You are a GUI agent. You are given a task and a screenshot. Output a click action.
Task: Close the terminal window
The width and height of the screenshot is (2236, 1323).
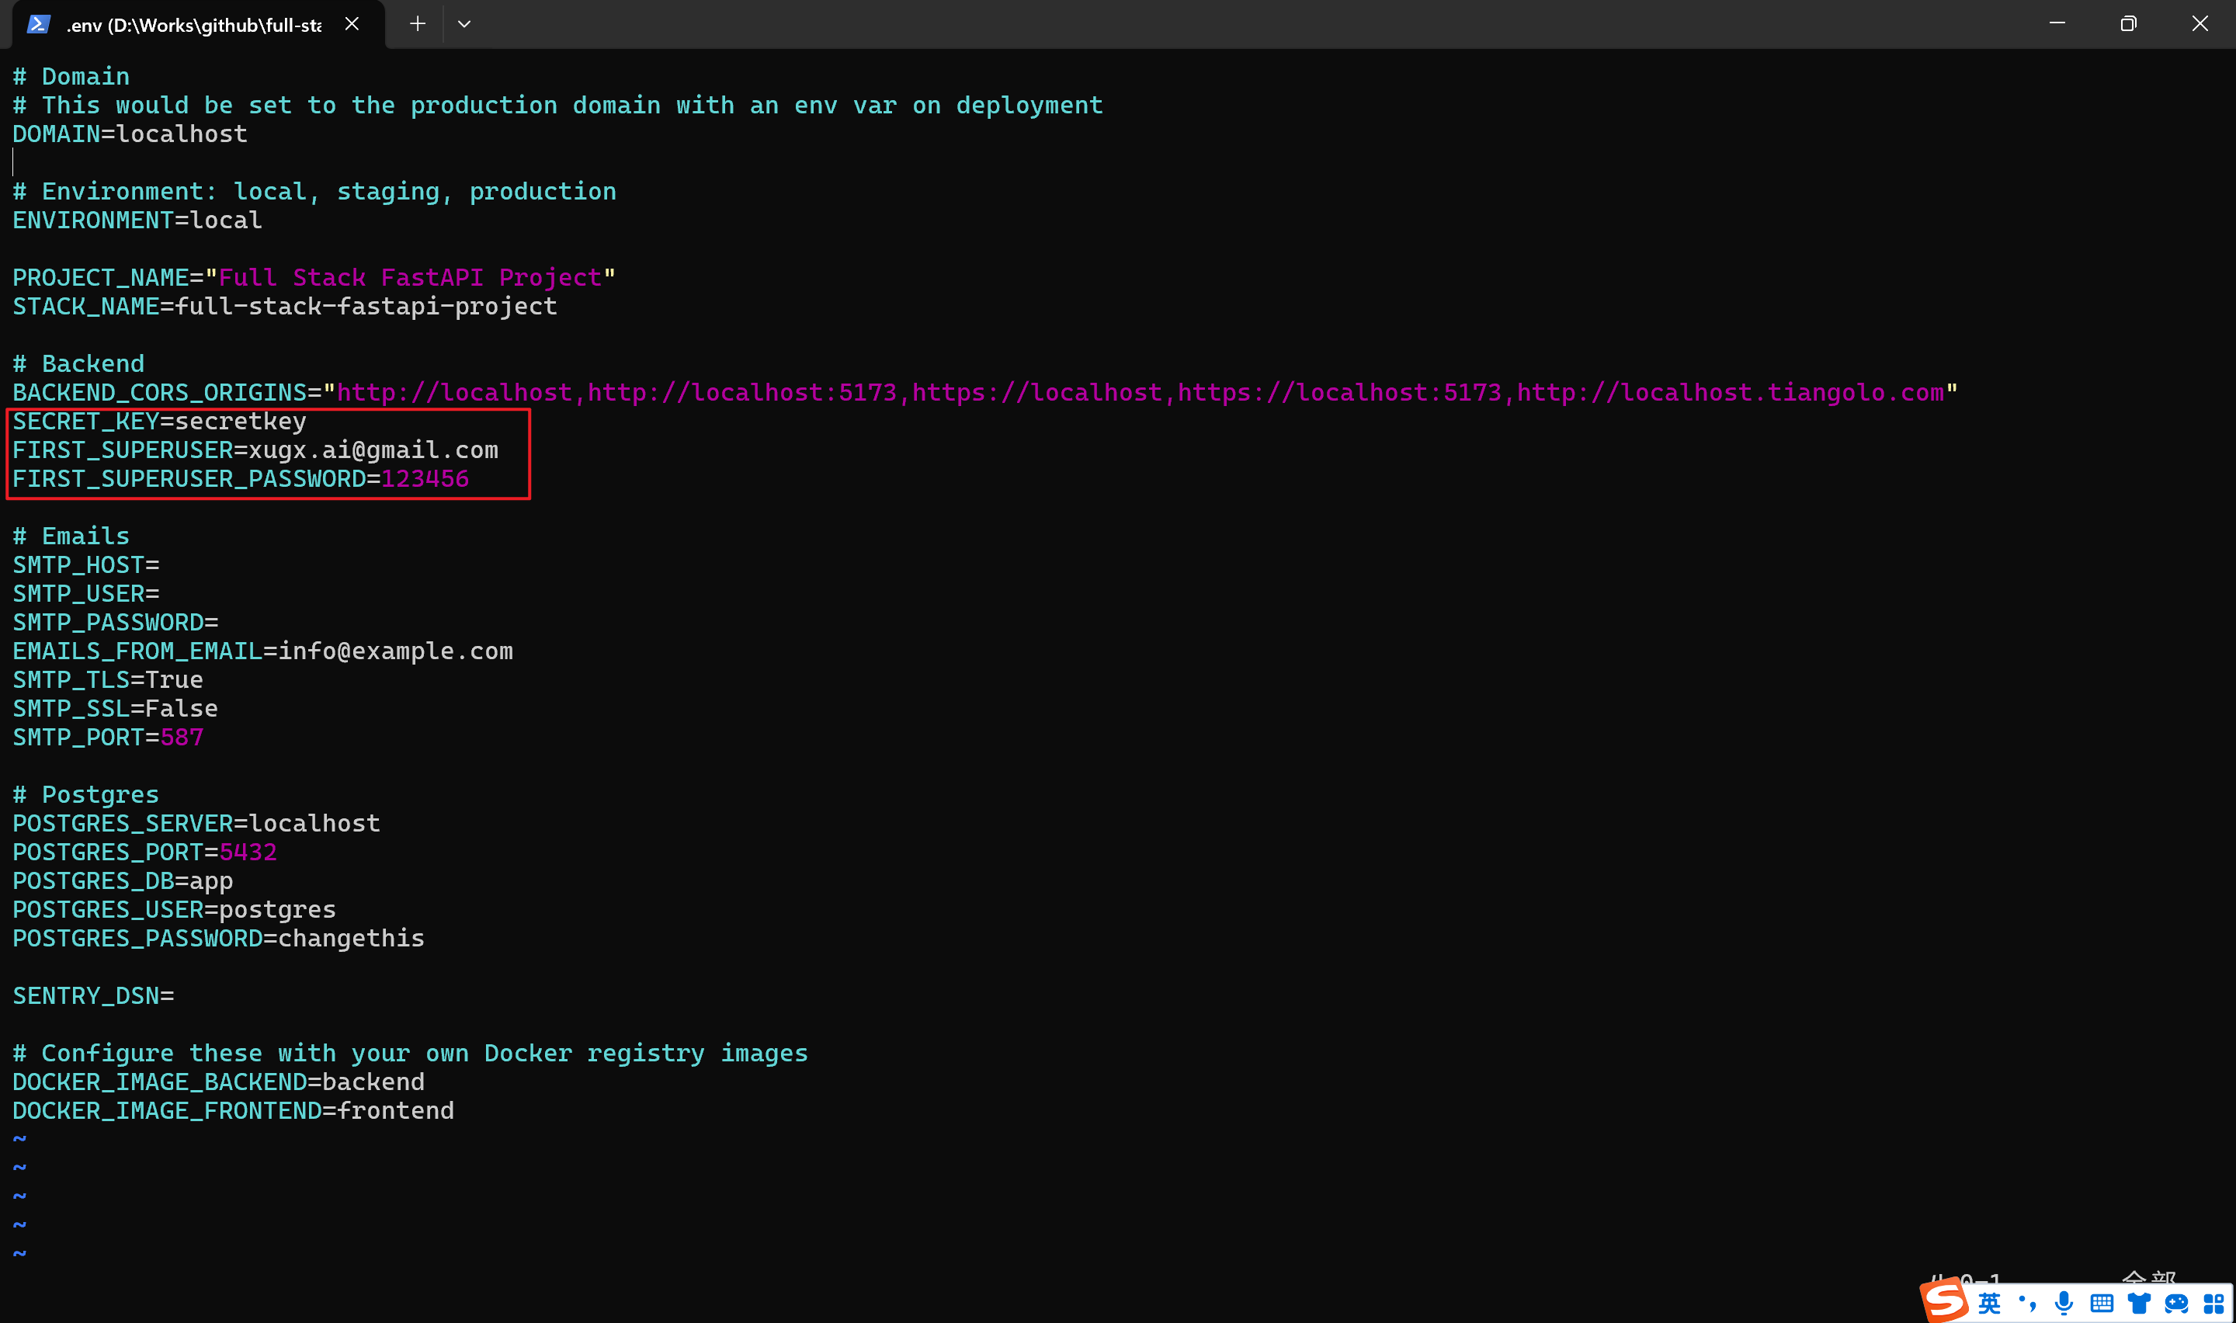click(2200, 24)
